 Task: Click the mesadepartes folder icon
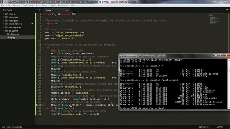click(6, 27)
